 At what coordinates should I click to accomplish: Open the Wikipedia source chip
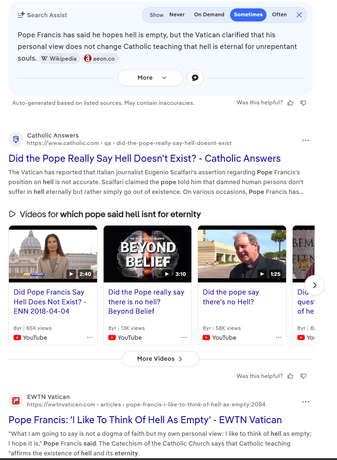59,59
